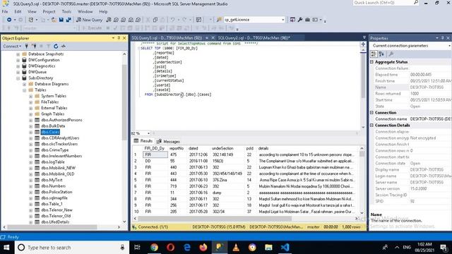The height and width of the screenshot is (254, 452).
Task: Open a new DAX query
Action: (x=138, y=20)
